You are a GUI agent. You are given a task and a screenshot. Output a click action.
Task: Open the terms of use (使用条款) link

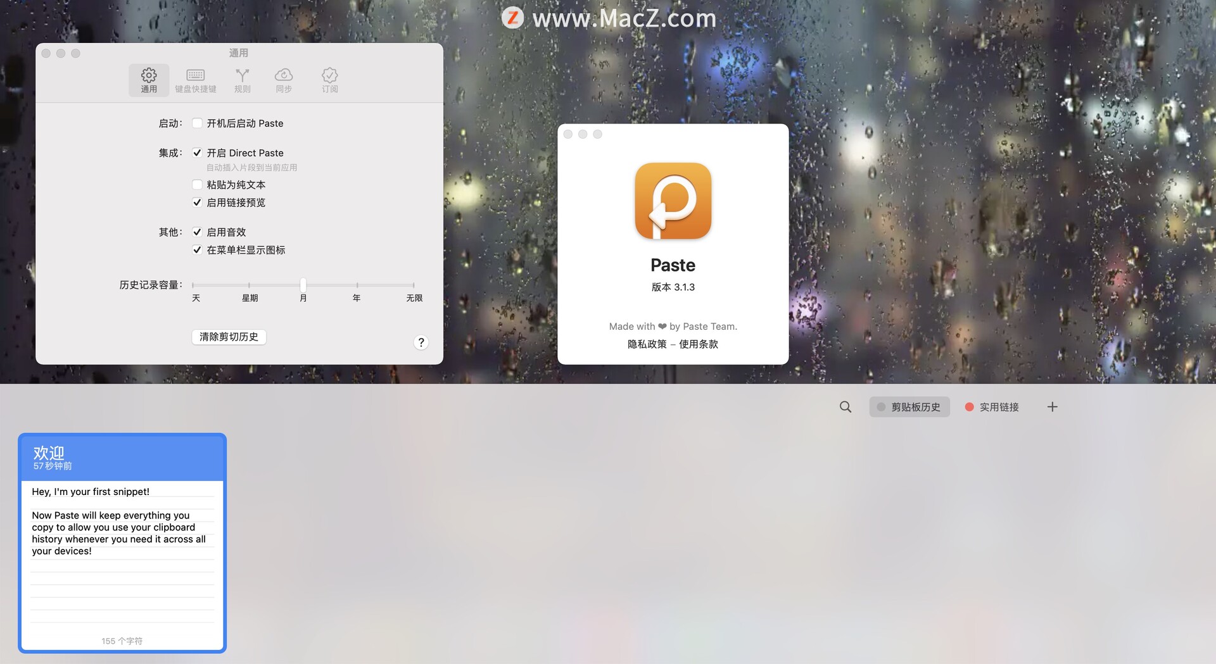point(699,344)
